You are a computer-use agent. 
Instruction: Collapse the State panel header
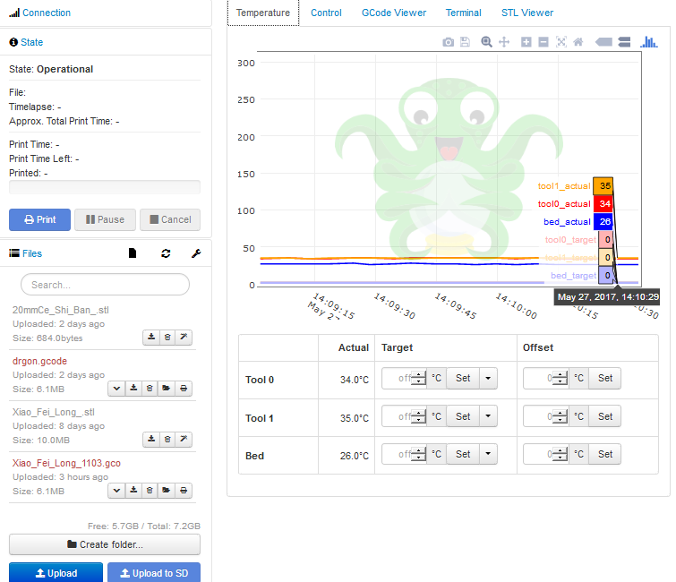tap(31, 42)
